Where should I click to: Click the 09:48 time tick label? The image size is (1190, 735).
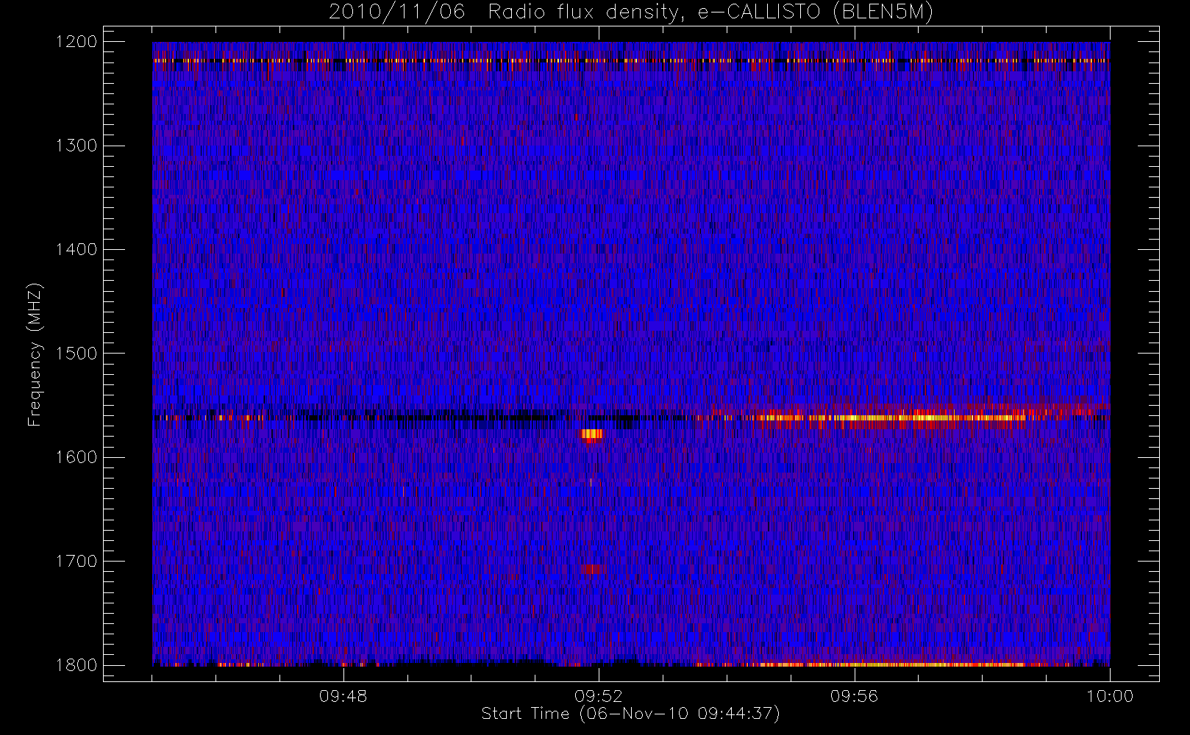click(x=343, y=696)
